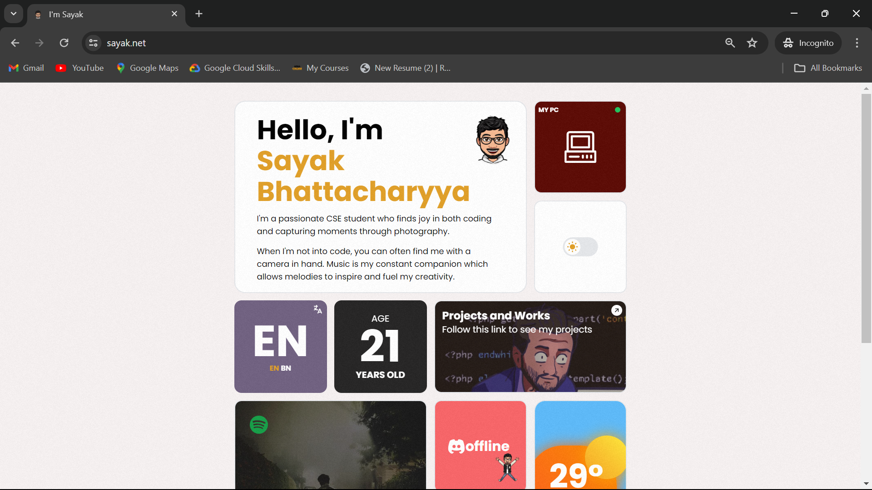
Task: Open Projects and Works arrow link icon
Action: click(616, 310)
